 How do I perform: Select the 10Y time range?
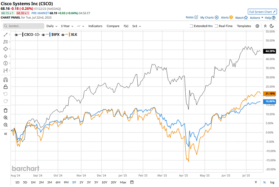(x=104, y=182)
